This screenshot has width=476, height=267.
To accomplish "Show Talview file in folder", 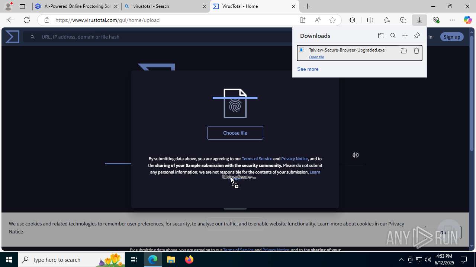I will tap(403, 51).
